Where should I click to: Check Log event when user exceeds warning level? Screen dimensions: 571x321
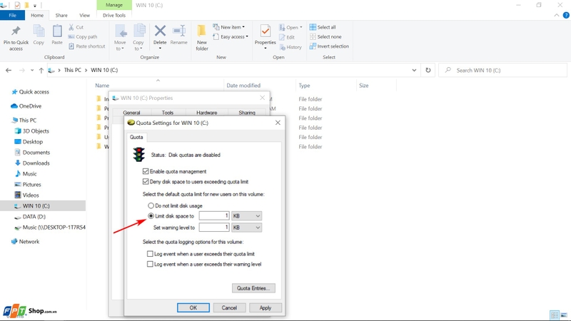(150, 264)
